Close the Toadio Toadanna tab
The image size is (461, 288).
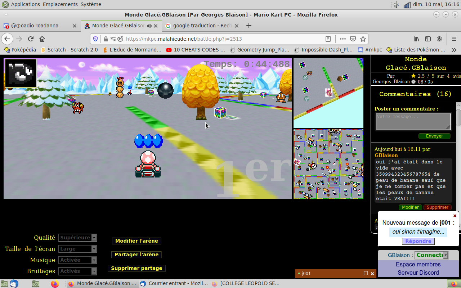pyautogui.click(x=75, y=26)
